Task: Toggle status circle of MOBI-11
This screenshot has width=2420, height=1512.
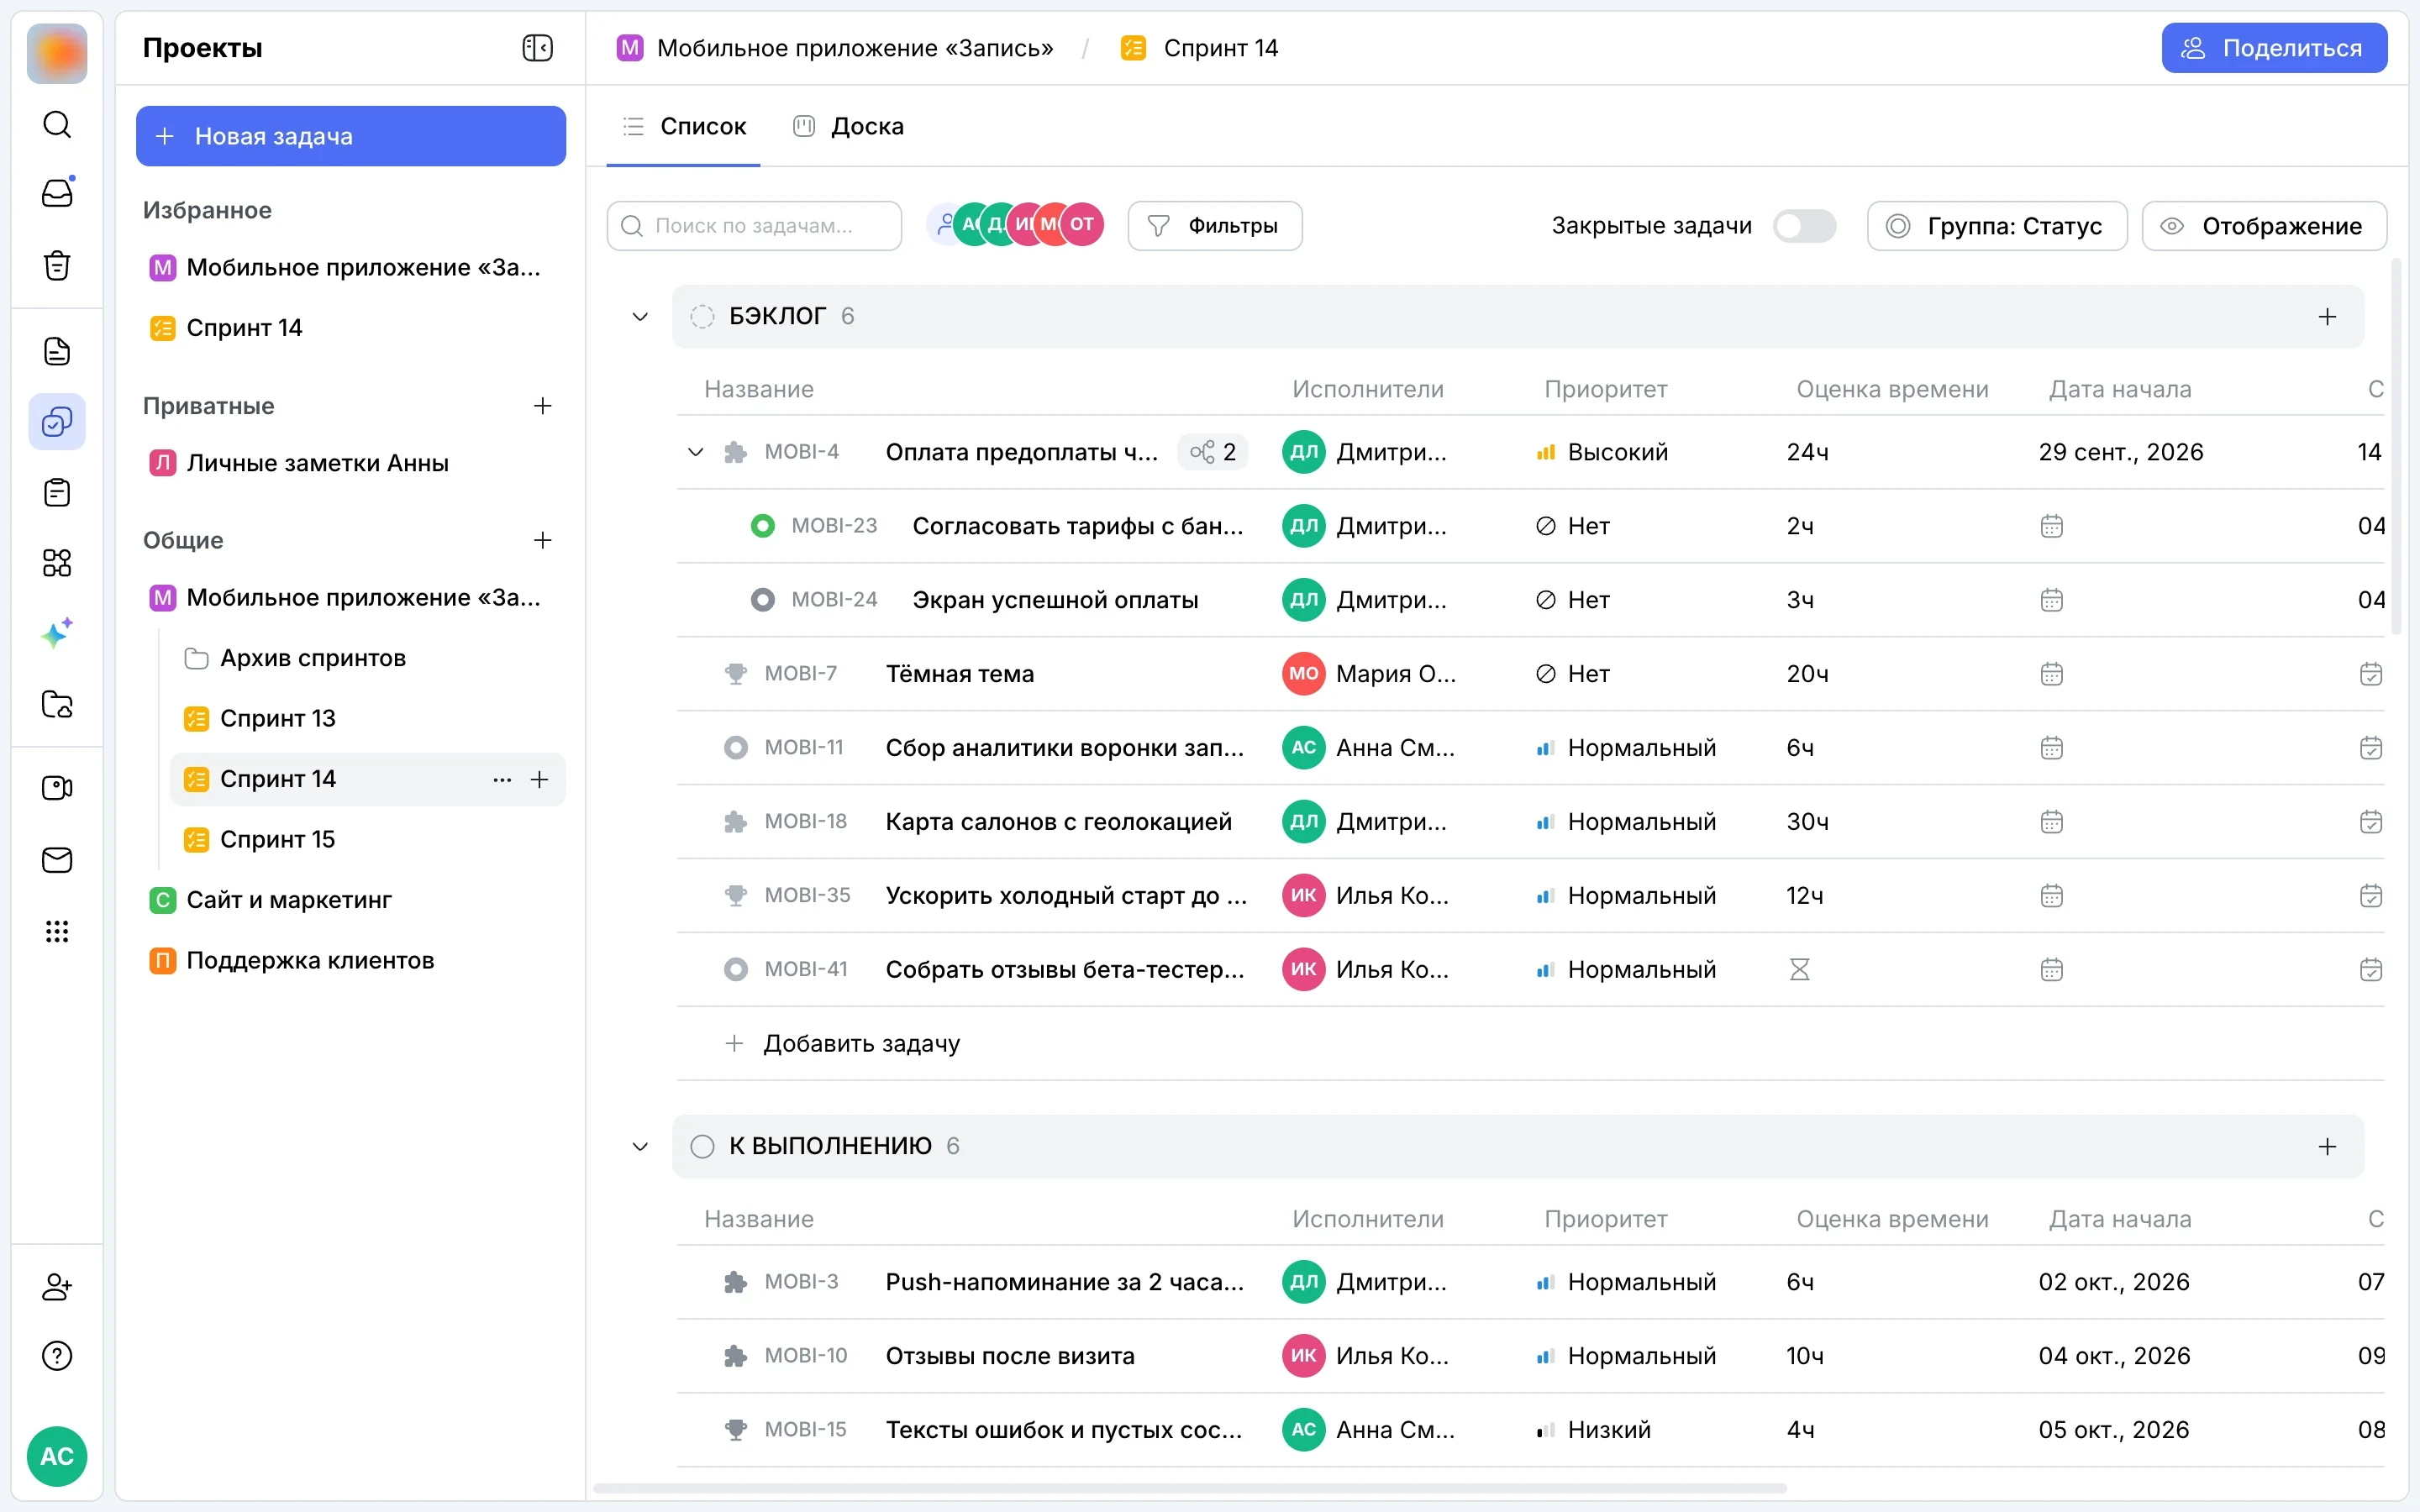Action: point(736,748)
